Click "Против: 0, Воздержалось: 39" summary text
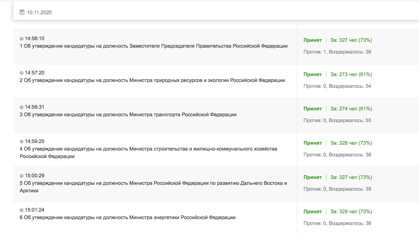Image resolution: width=419 pixels, height=235 pixels. coord(337,189)
